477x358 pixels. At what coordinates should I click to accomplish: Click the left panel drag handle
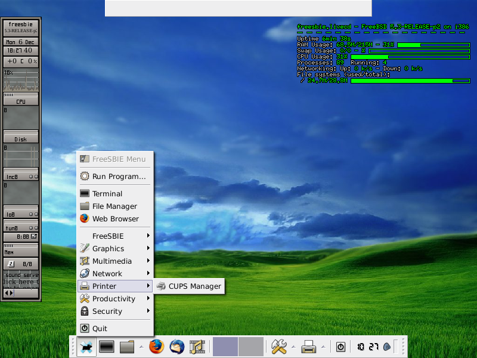[x=73, y=347]
